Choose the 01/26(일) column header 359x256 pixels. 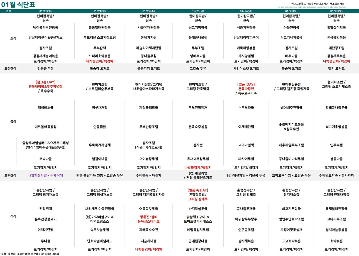[x=336, y=11]
